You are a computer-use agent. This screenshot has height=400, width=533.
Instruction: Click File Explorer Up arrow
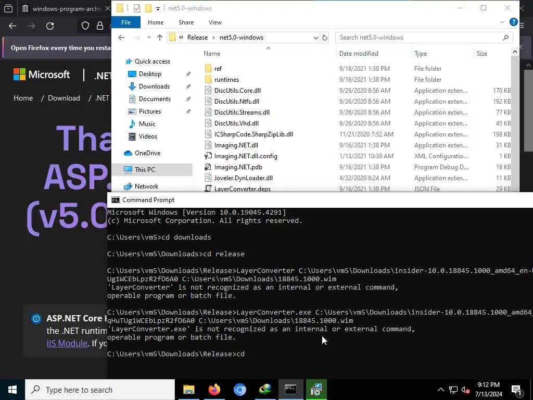click(x=160, y=37)
